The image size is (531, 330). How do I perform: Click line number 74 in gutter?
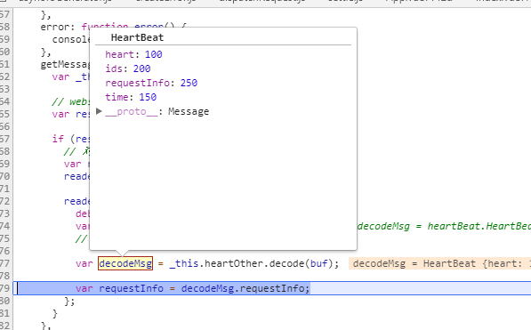point(4,226)
